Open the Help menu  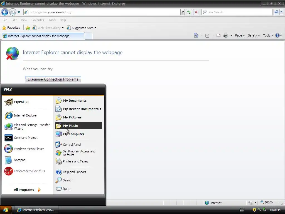click(x=63, y=20)
